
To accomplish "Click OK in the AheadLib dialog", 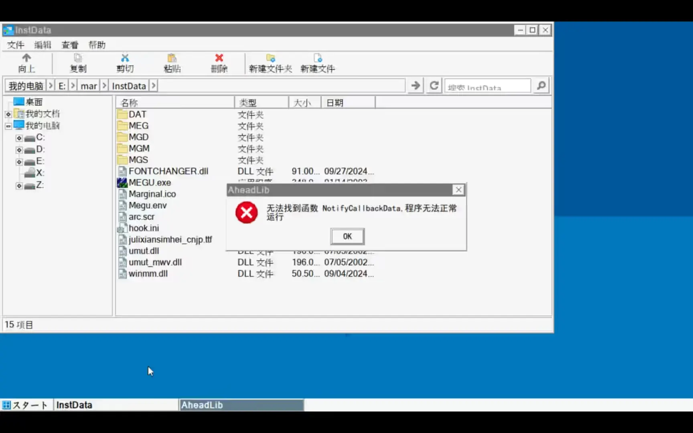I will pyautogui.click(x=347, y=236).
